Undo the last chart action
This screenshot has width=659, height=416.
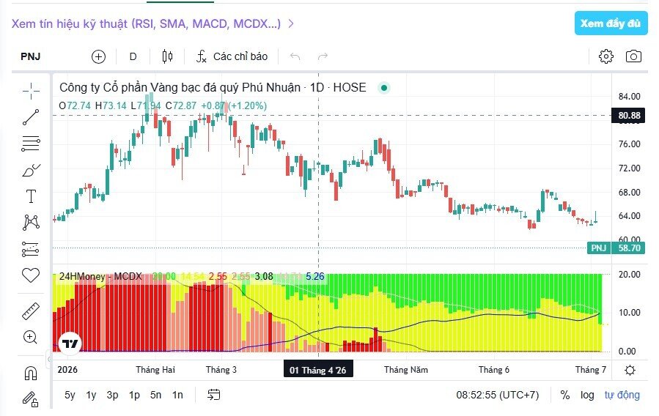point(295,56)
